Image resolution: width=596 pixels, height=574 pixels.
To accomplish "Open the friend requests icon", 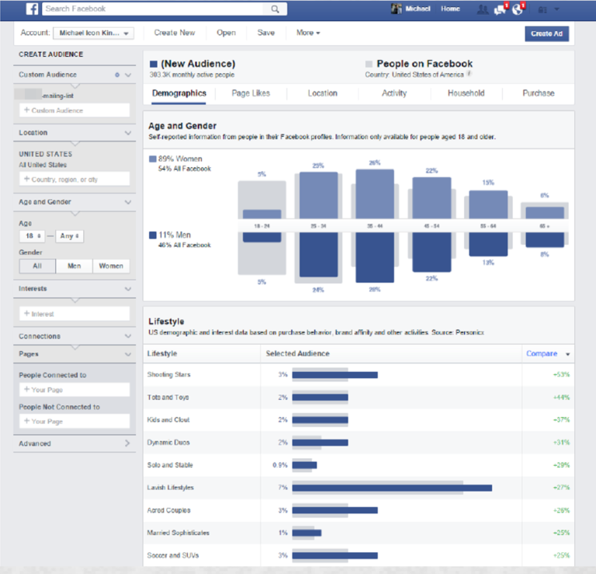I will 483,9.
